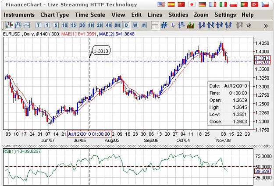Open the Lines menu
274x186 pixels.
pos(155,15)
